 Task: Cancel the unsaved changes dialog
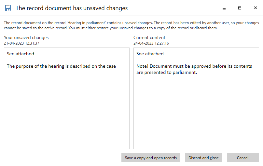click(242, 158)
